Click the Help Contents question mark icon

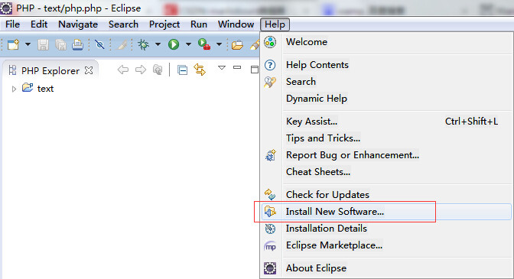click(270, 65)
